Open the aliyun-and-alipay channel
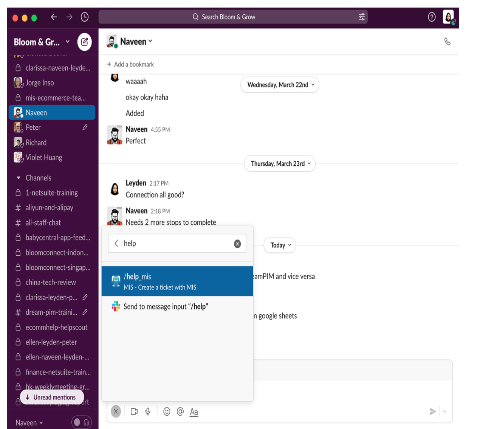480x429 pixels. point(52,208)
